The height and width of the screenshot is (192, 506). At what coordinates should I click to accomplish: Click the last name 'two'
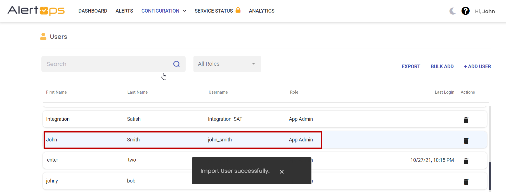pyautogui.click(x=132, y=160)
